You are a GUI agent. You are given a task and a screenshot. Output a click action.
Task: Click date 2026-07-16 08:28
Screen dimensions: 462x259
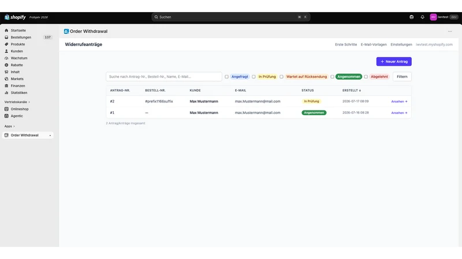click(355, 113)
